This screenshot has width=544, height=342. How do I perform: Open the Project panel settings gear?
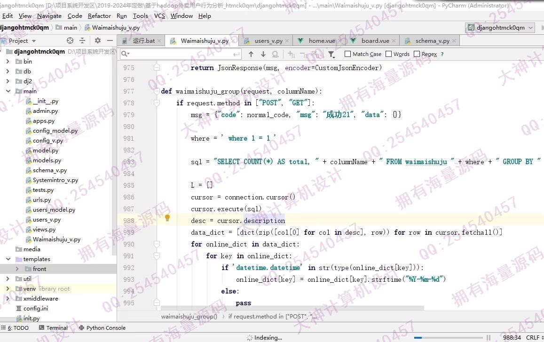click(98, 40)
